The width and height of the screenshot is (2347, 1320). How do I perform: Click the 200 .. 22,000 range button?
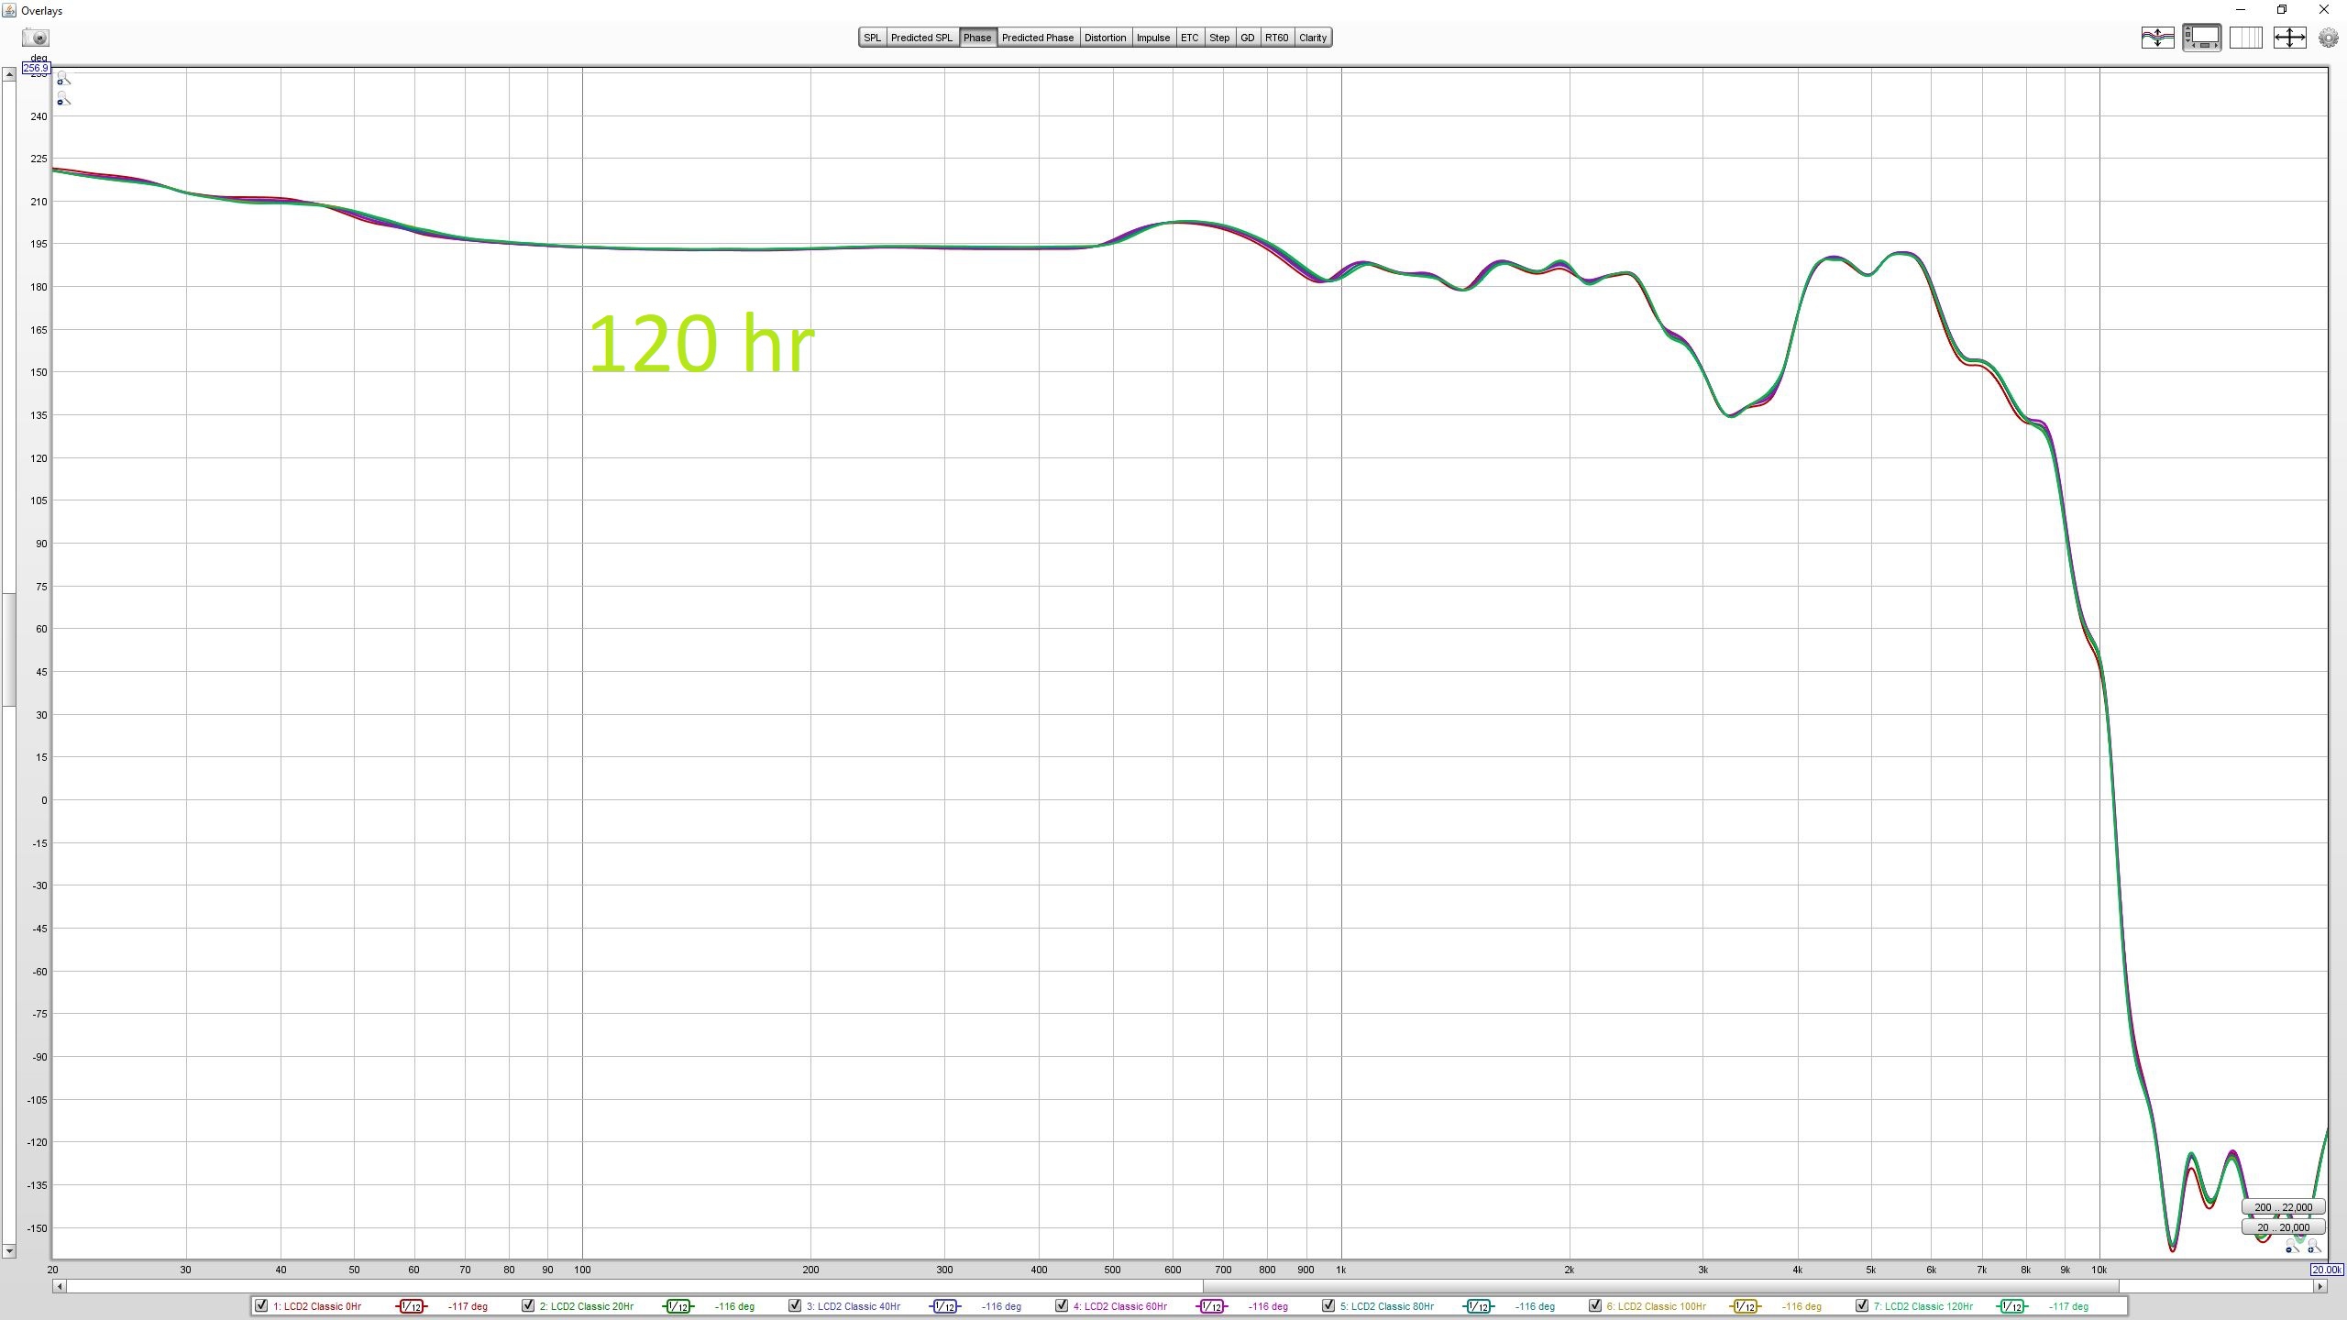coord(2283,1207)
